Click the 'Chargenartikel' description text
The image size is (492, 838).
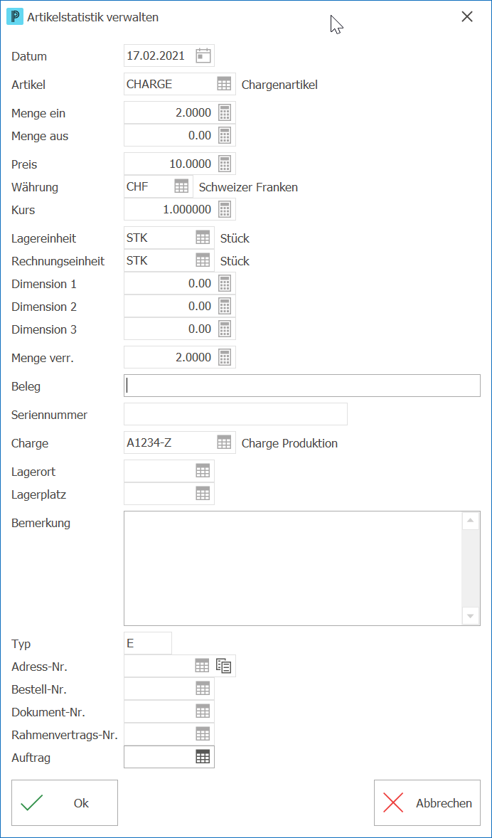279,85
